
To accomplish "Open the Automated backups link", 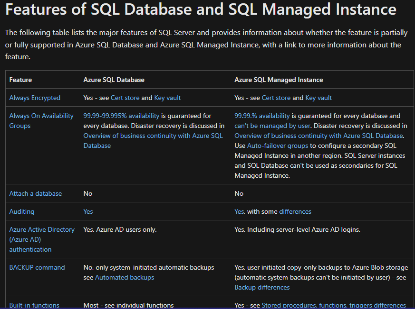I will pos(125,277).
